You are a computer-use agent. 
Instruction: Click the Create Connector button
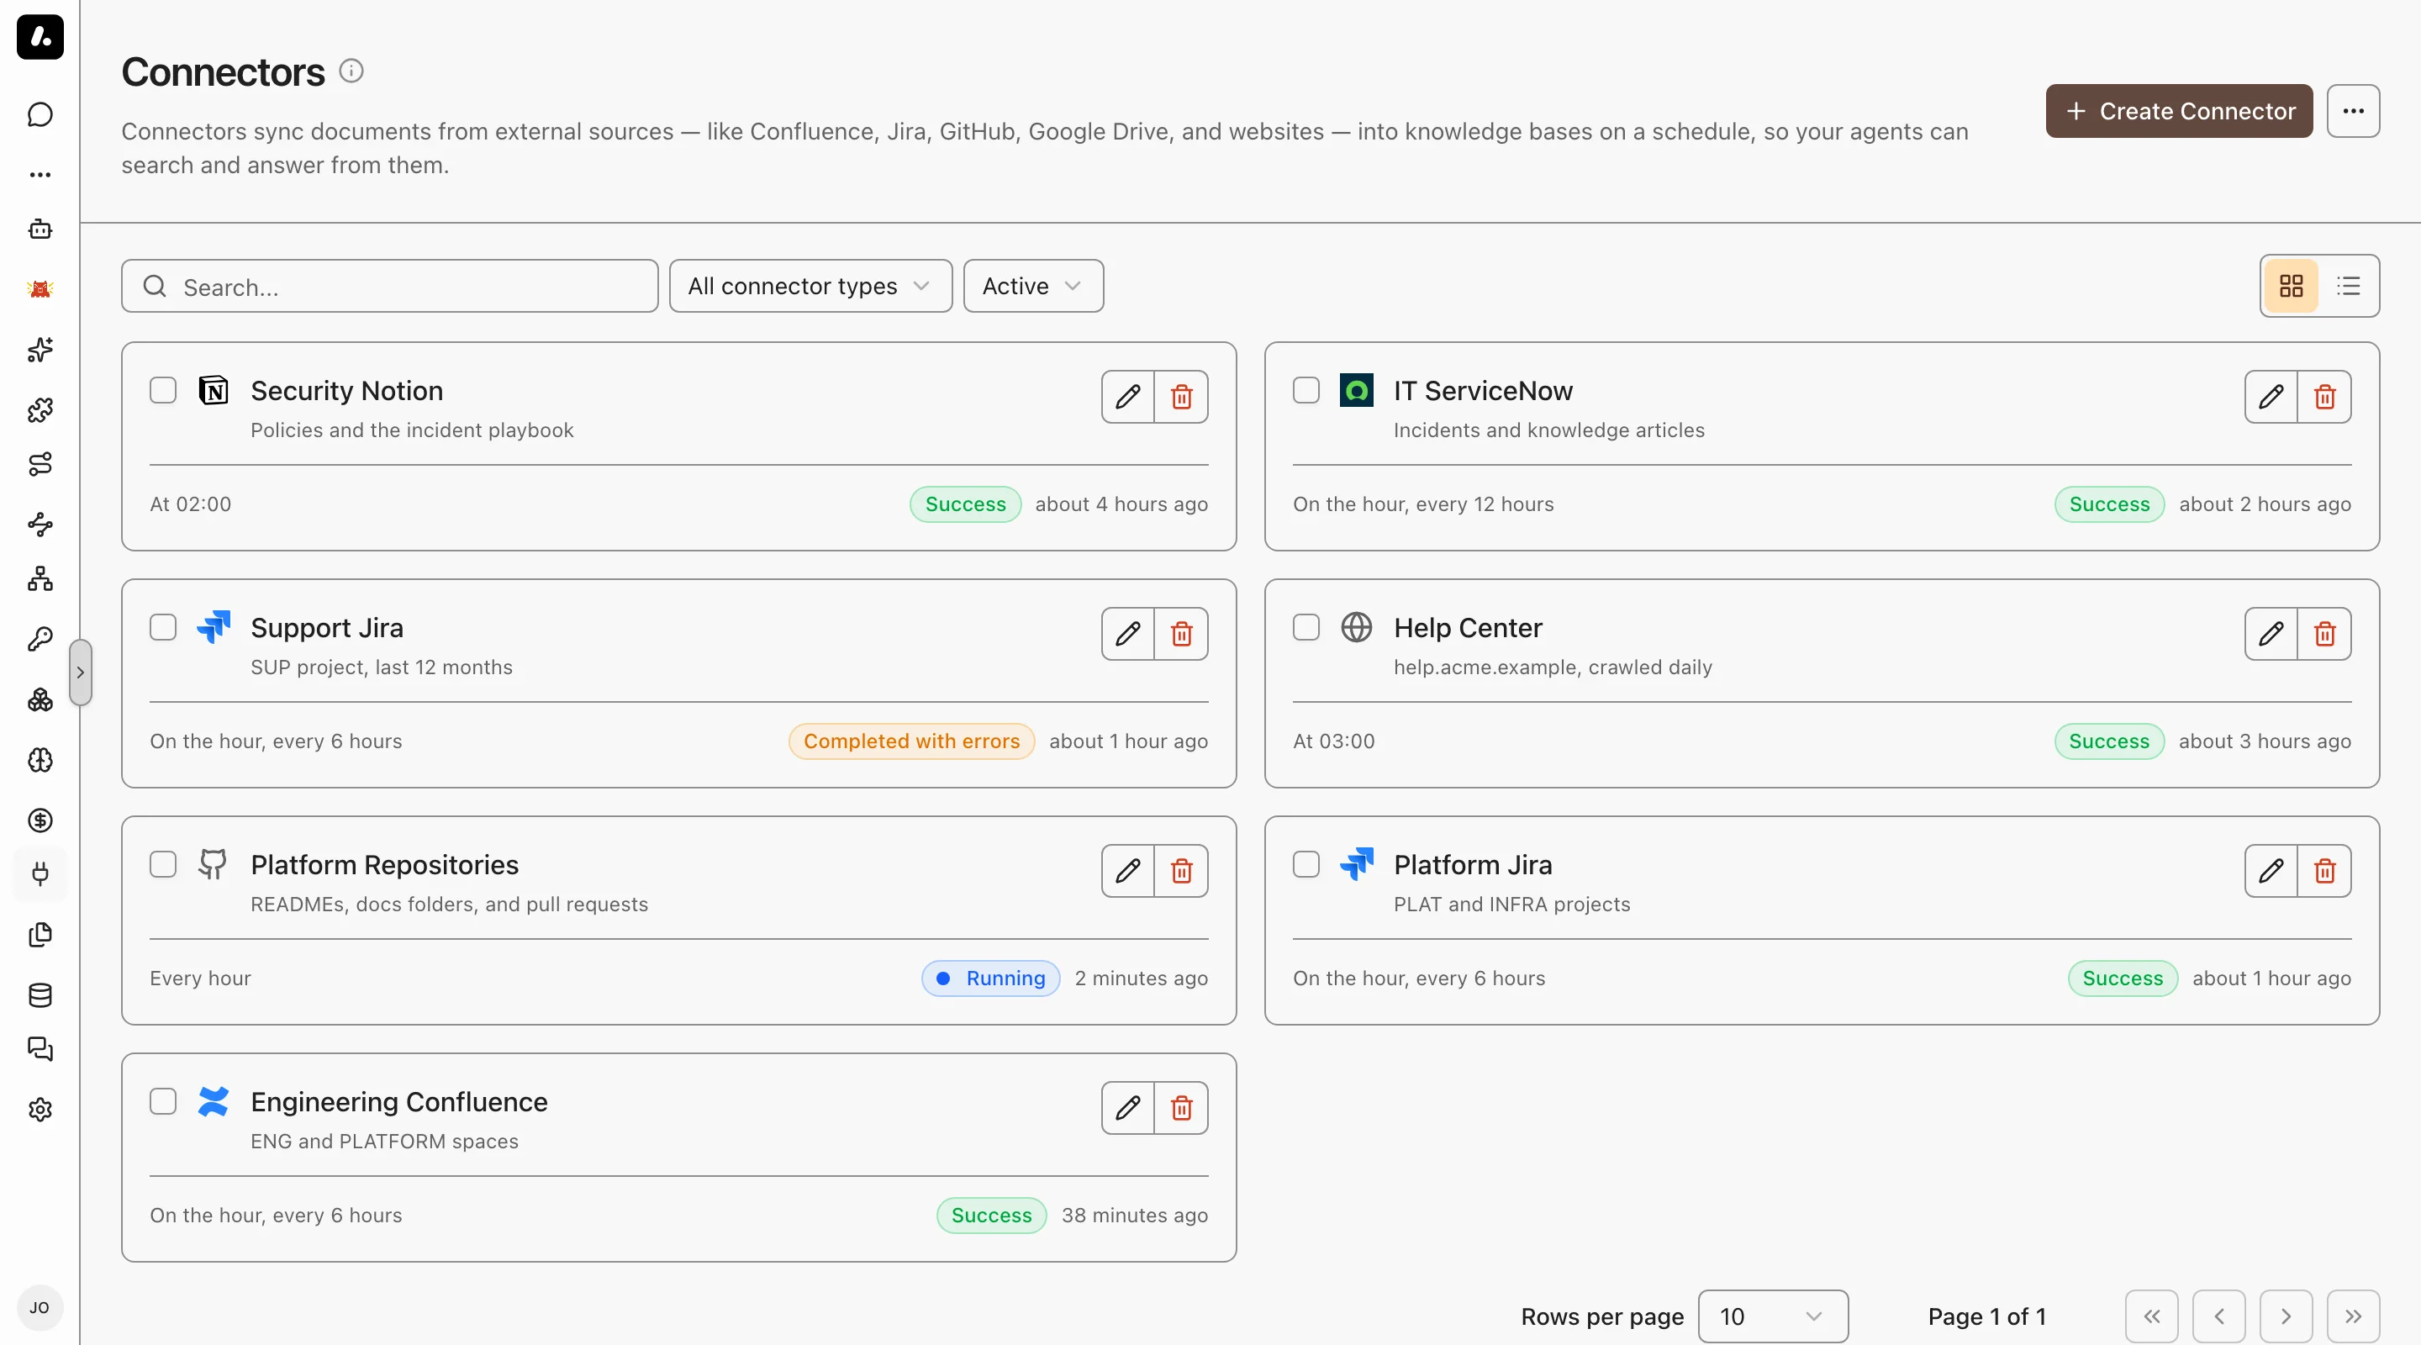pyautogui.click(x=2179, y=111)
